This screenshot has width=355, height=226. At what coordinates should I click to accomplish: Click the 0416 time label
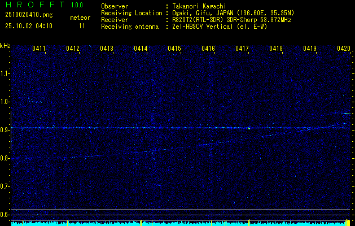208,49
